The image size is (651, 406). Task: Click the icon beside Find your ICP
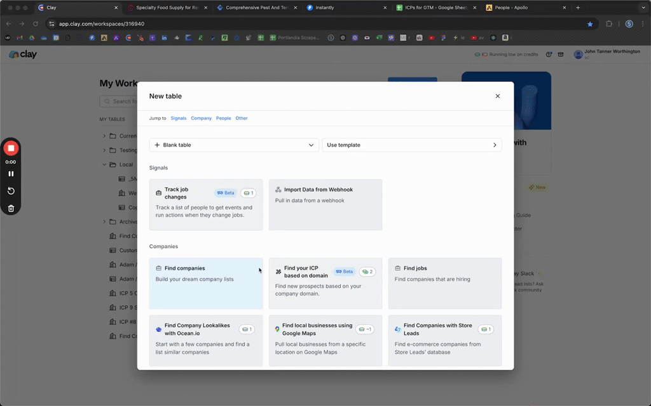point(278,272)
